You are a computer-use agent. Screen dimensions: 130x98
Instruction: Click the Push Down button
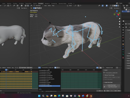pyautogui.click(x=23, y=68)
